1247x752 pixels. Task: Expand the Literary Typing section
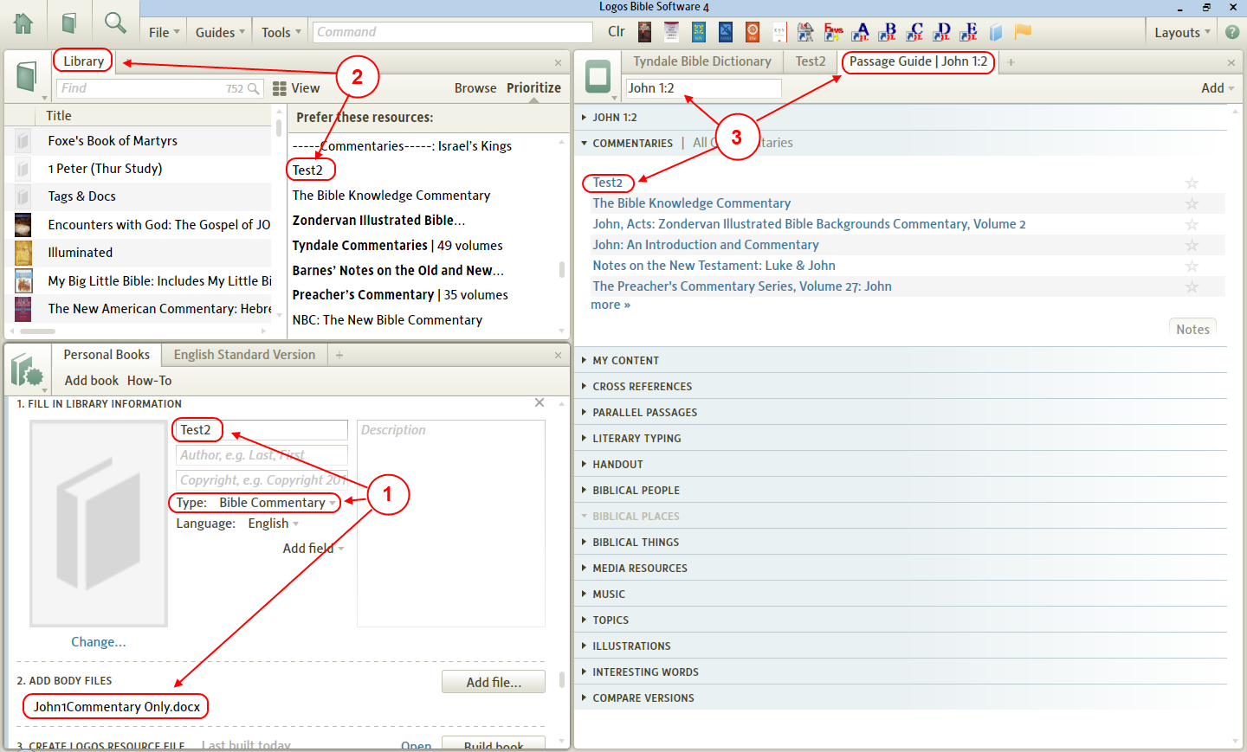[636, 439]
